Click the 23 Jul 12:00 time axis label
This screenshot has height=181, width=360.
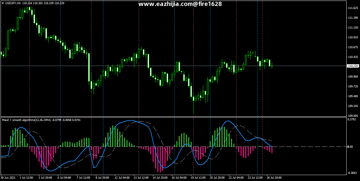[255, 178]
